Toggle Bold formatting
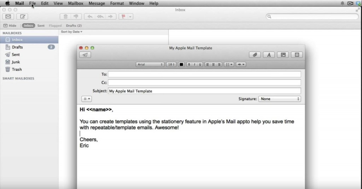The height and width of the screenshot is (189, 362). pyautogui.click(x=189, y=64)
